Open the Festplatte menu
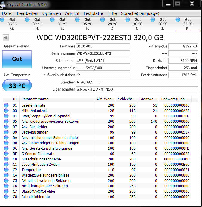 coord(93,13)
